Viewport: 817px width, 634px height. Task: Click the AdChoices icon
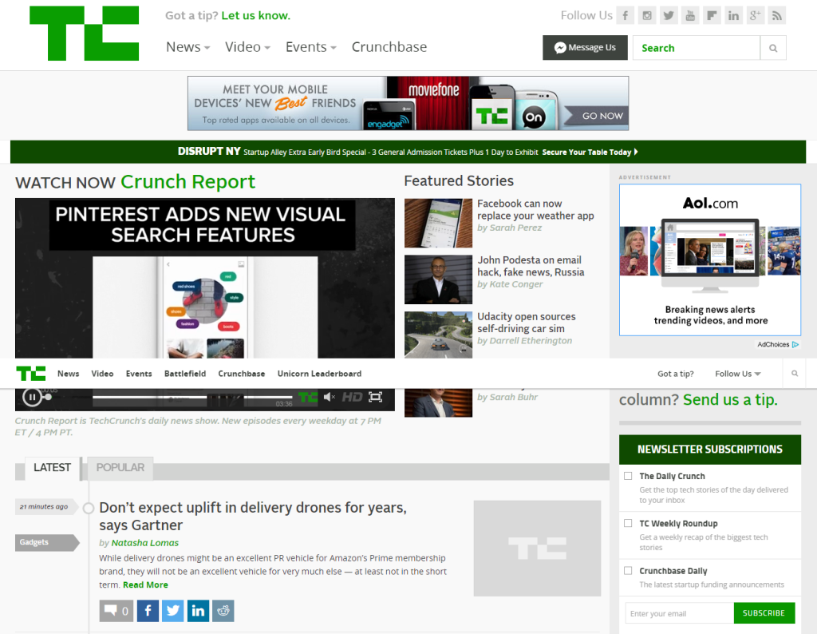pos(795,345)
